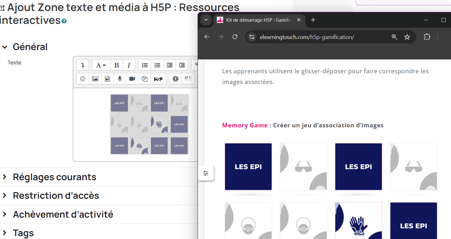Image resolution: width=451 pixels, height=239 pixels.
Task: Bookmark the page with the star icon
Action: click(x=407, y=37)
